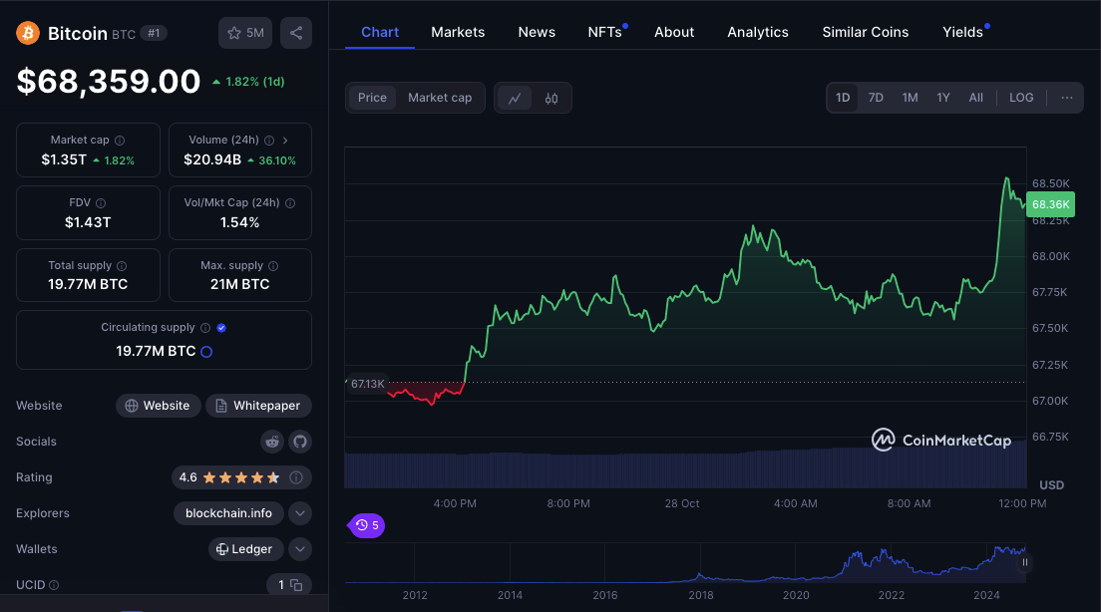Select the line chart view icon
This screenshot has height=612, width=1101.
515,98
